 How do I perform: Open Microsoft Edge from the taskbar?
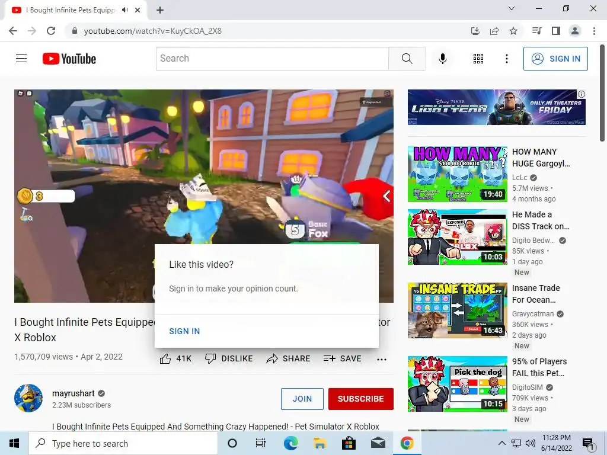(290, 443)
